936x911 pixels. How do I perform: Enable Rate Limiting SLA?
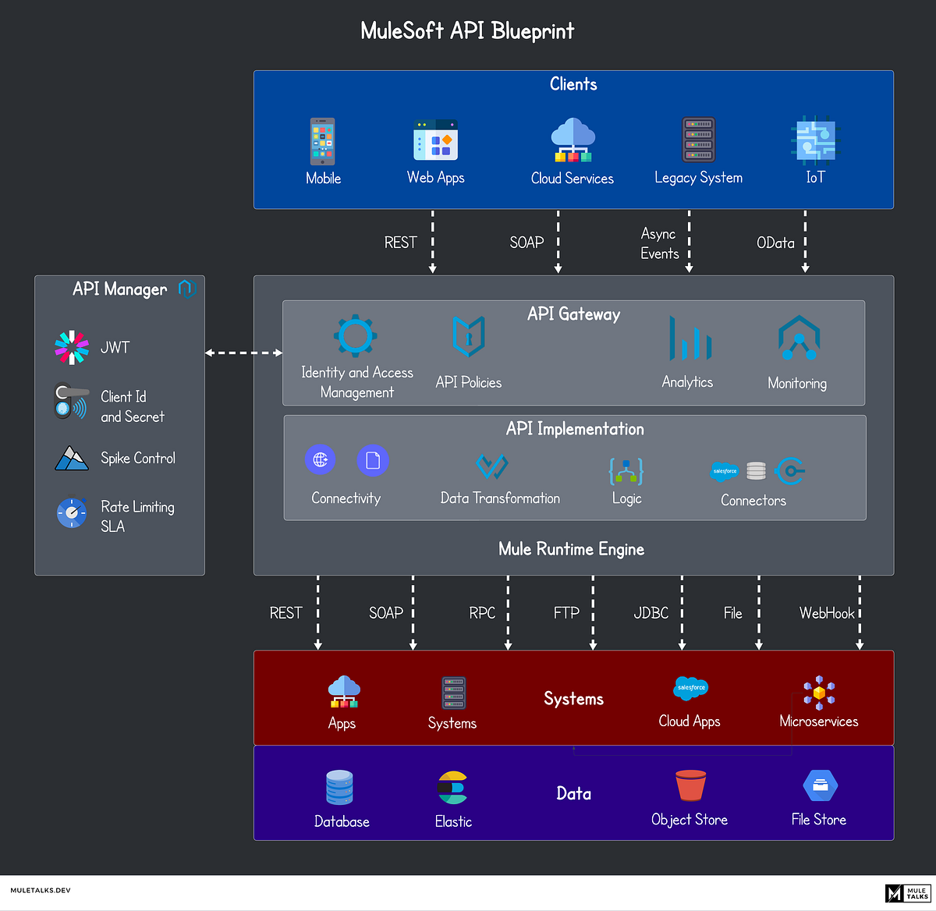72,514
